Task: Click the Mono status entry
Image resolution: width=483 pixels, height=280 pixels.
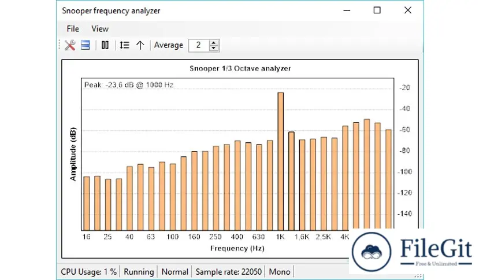Action: click(x=280, y=272)
